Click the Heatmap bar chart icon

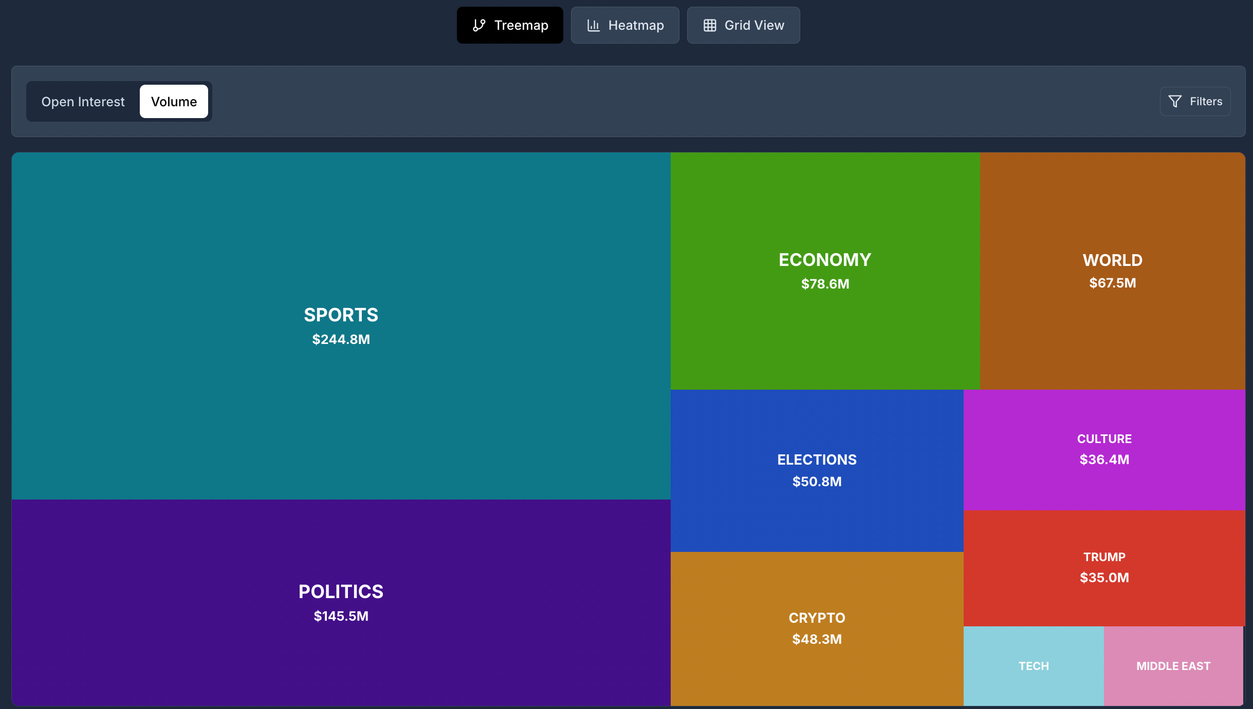594,25
